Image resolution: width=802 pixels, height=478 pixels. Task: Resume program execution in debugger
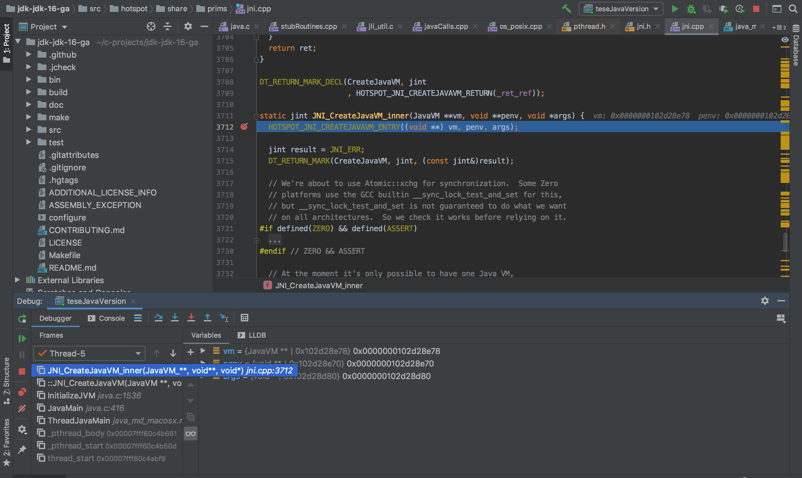point(22,338)
